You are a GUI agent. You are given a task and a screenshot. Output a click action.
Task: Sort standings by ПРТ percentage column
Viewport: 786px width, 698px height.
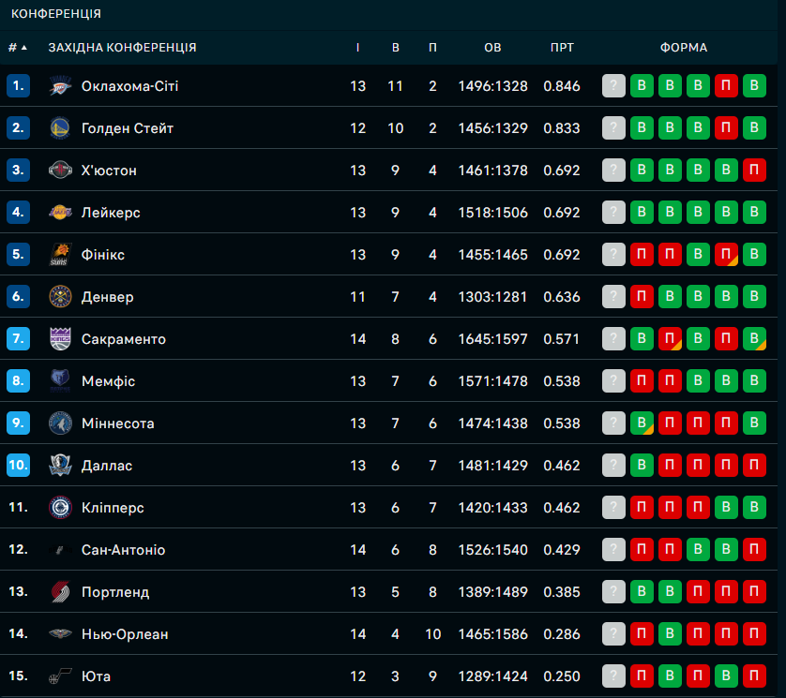(562, 48)
